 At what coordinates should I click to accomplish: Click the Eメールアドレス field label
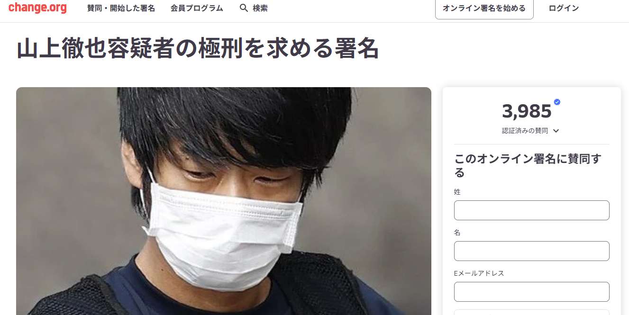(479, 273)
